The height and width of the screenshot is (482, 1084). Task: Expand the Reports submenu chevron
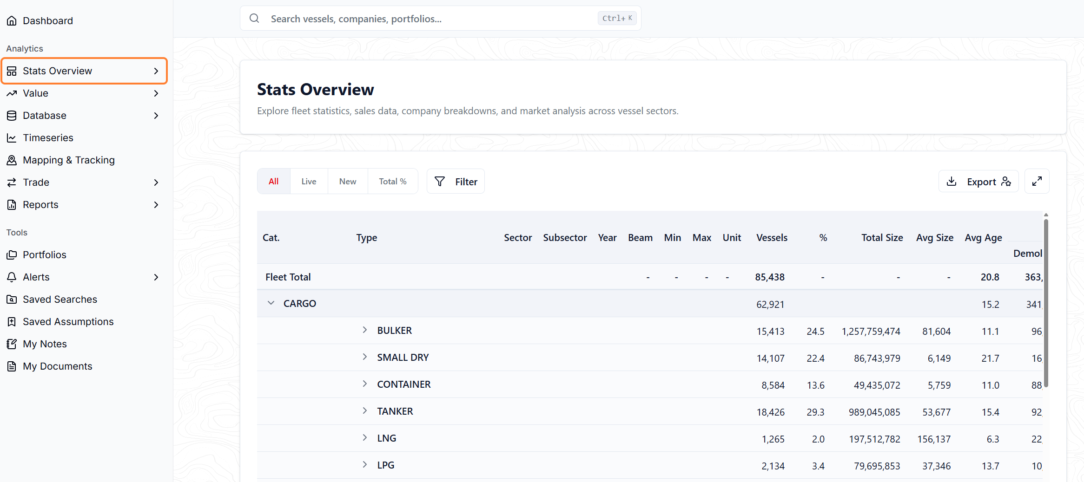156,205
